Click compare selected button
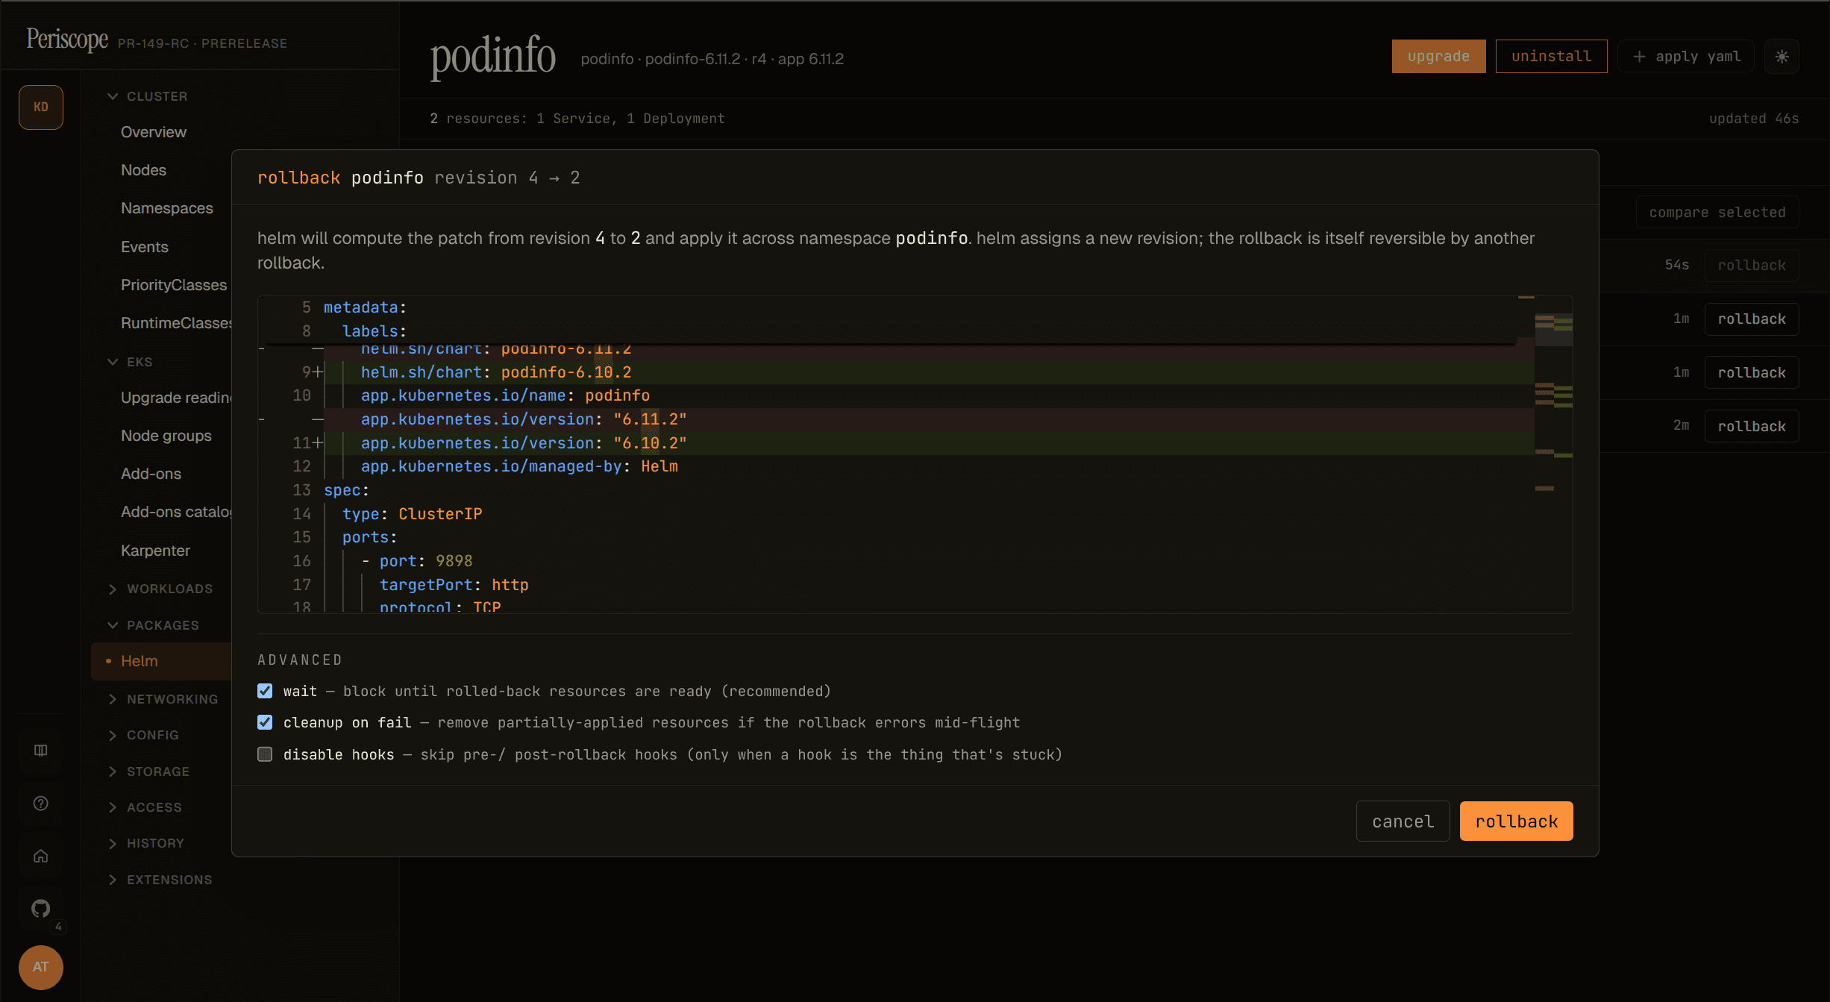1830x1002 pixels. 1717,213
